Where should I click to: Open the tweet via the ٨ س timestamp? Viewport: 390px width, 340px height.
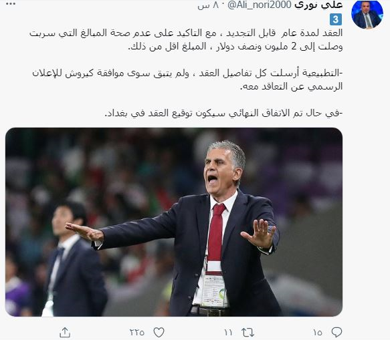[x=208, y=5]
